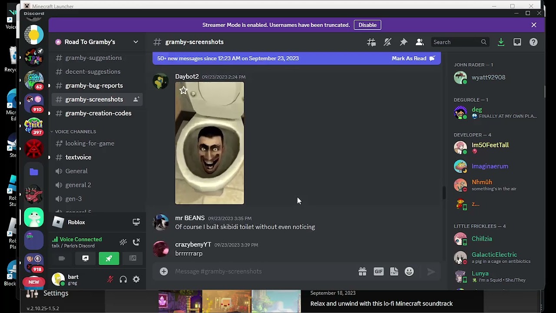The image size is (556, 313).
Task: Select the server icon with 910 badge
Action: pos(34,103)
